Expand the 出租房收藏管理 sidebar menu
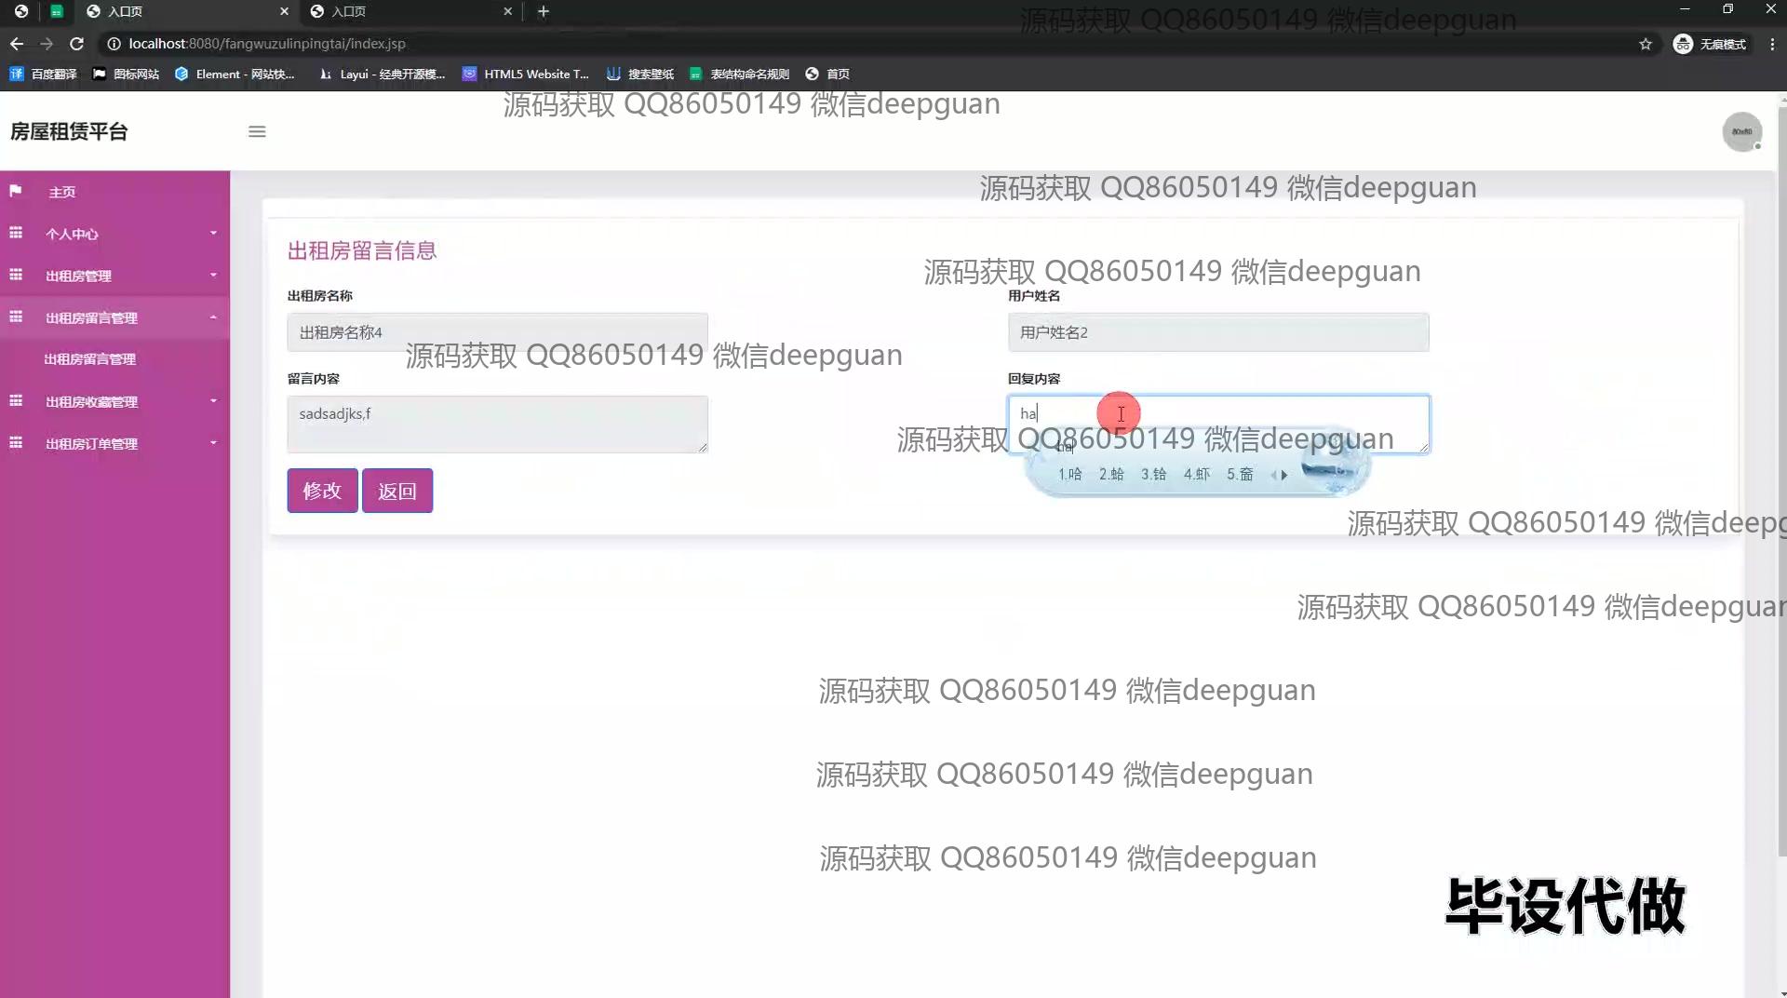 point(114,401)
